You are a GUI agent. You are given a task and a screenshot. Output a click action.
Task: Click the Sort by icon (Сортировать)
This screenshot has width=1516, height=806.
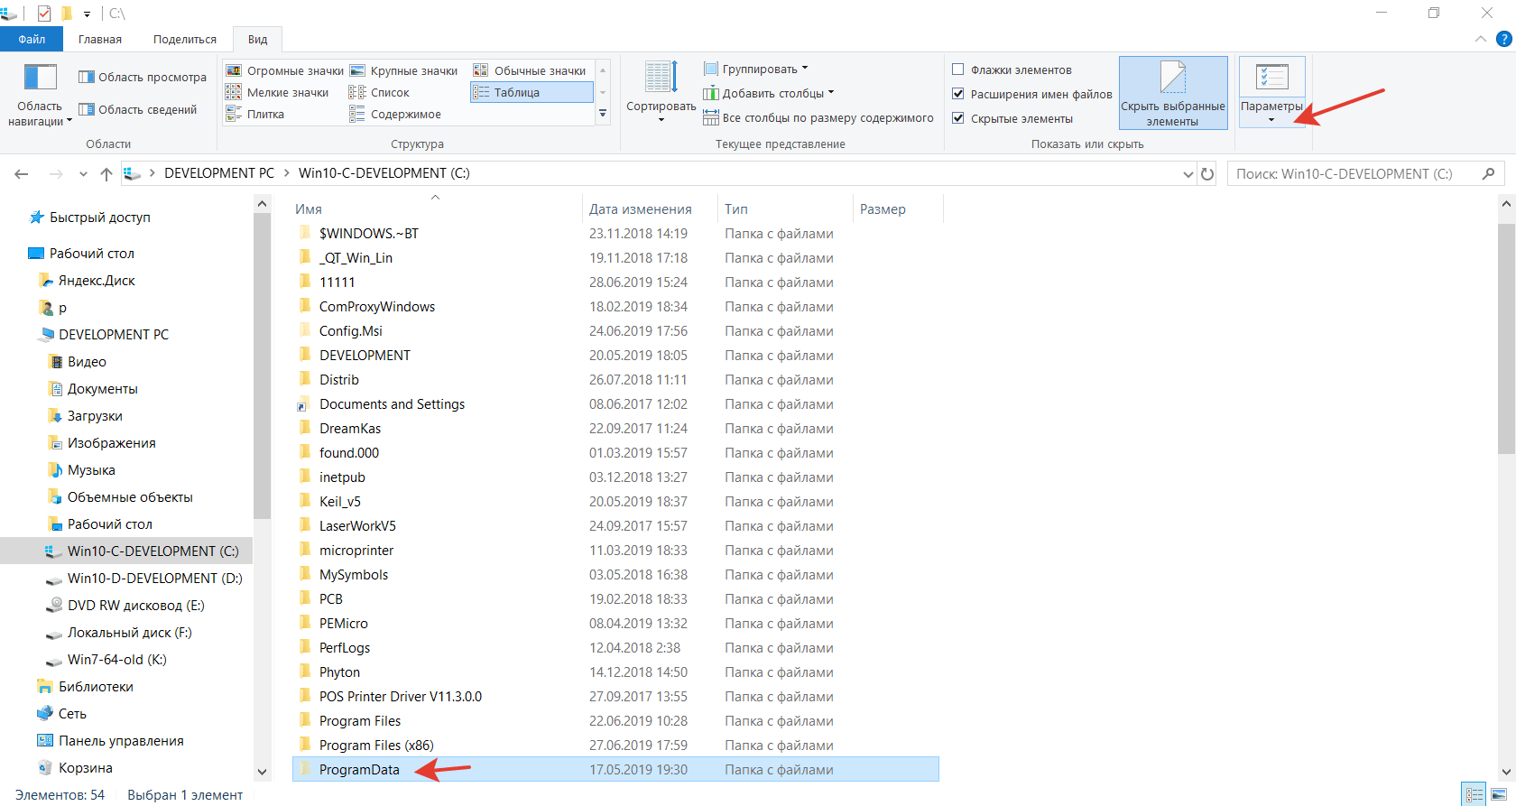[x=661, y=79]
